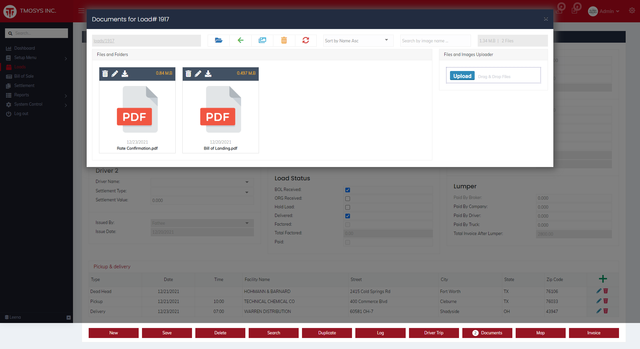Open Issued By dropdown
This screenshot has height=349, width=640.
(x=202, y=223)
